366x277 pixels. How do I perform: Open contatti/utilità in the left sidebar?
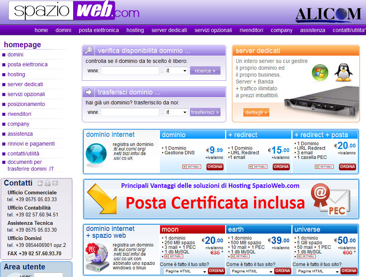[x=23, y=154]
